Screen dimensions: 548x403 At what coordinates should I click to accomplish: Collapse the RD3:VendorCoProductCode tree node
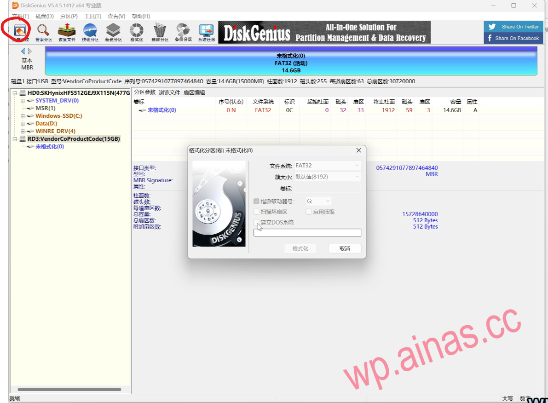[15, 139]
